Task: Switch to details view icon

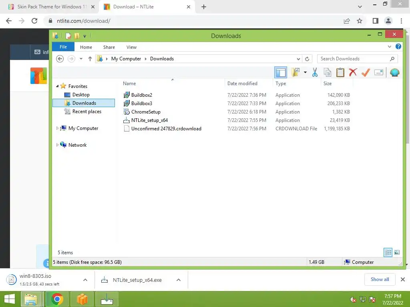Action: [x=388, y=252]
